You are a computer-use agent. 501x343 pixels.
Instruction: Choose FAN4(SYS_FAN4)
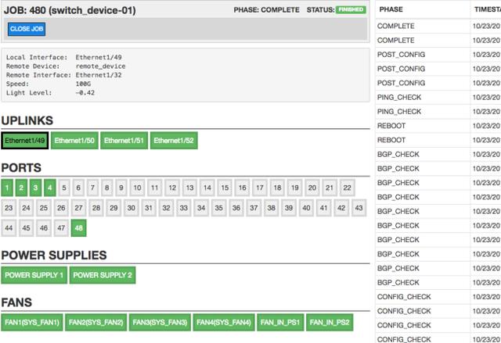(224, 322)
